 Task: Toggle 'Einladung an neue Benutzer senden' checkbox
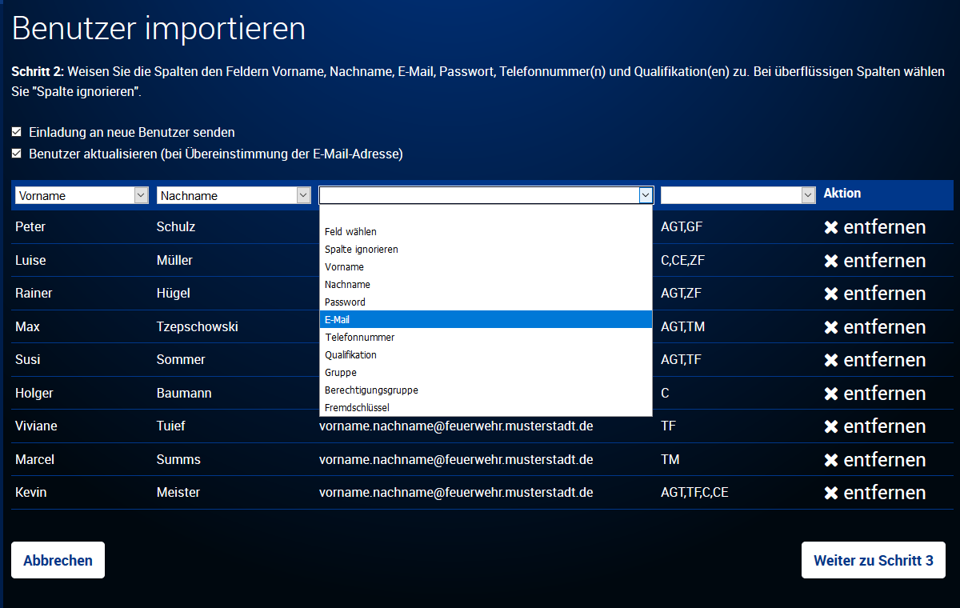[16, 131]
